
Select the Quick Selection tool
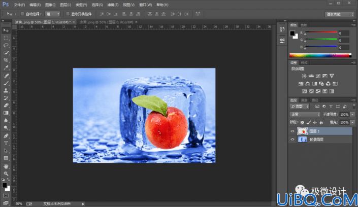[6, 53]
